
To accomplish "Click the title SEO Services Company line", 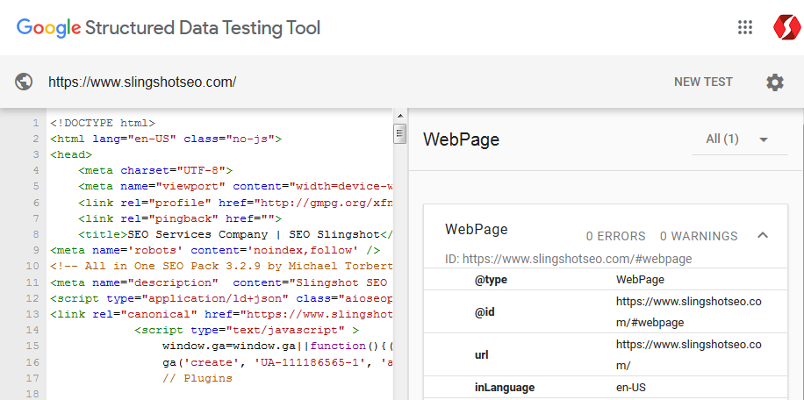I will point(235,234).
